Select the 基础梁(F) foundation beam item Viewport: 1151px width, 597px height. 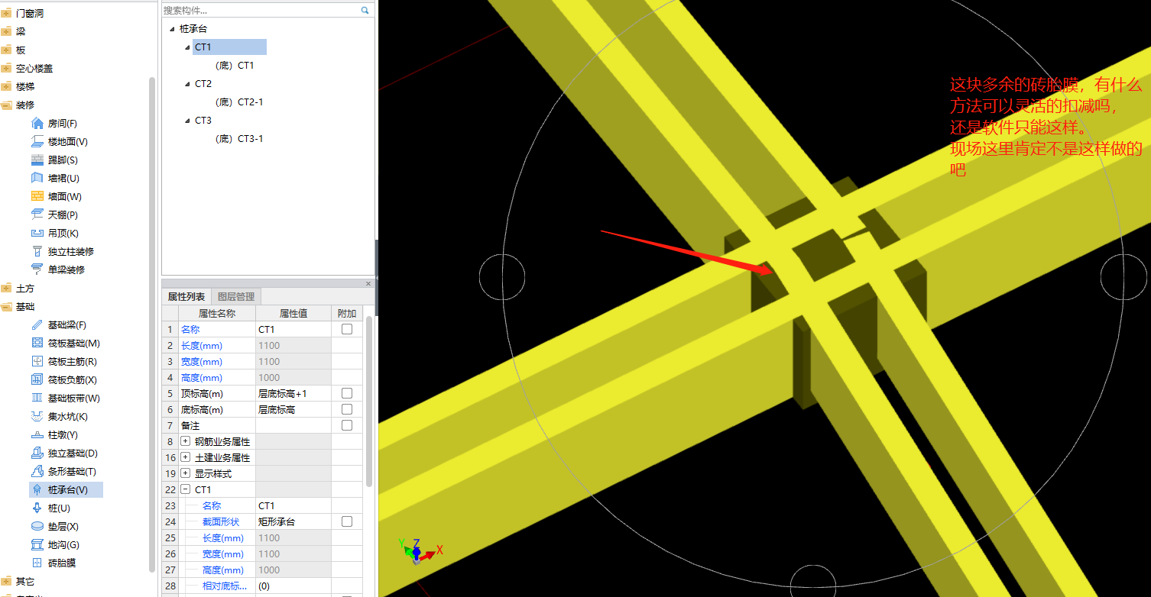coord(58,325)
